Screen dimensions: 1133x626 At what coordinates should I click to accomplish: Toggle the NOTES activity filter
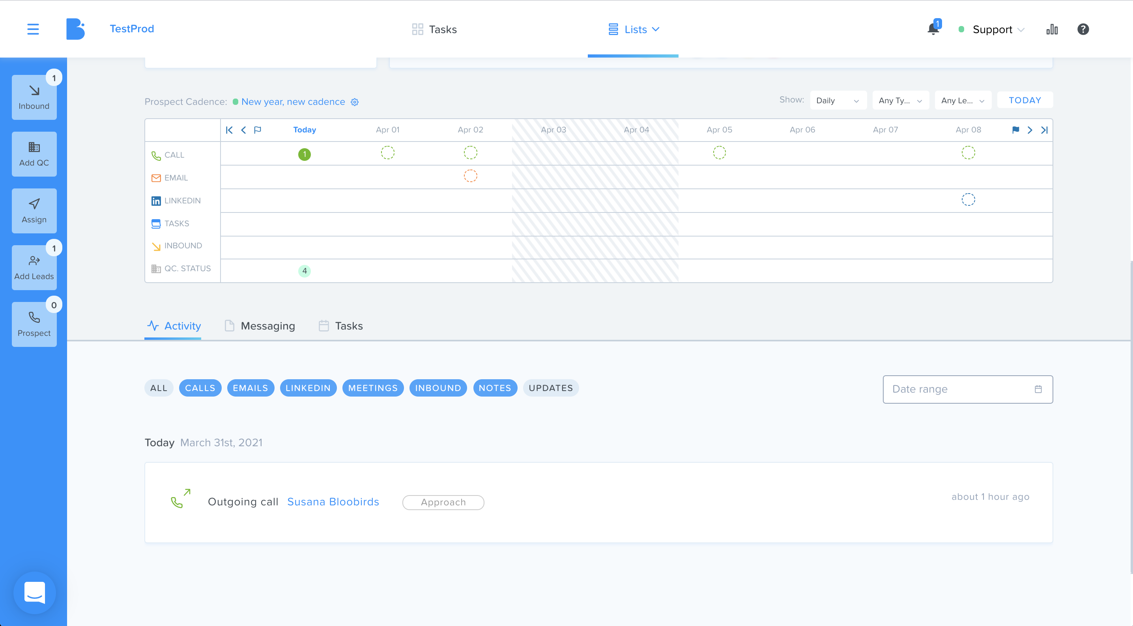(495, 388)
